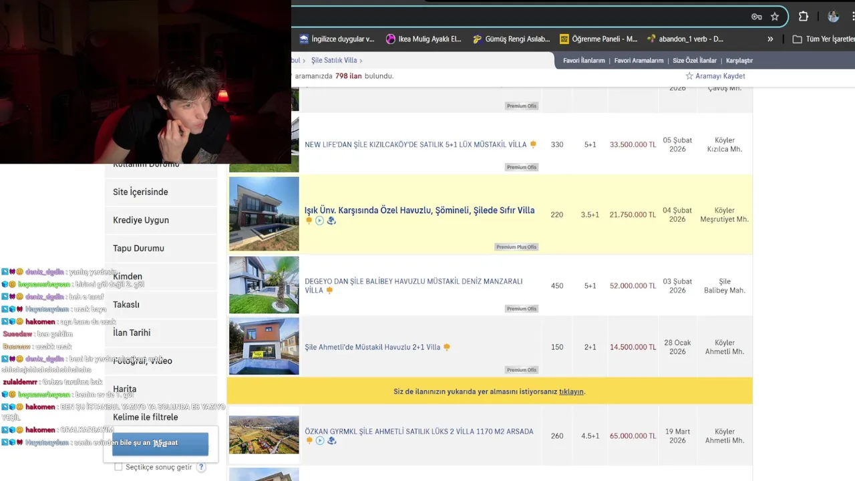Open thumbnail of Işık Ünv. villa listing
Screen dimensions: 855x481
[264, 214]
